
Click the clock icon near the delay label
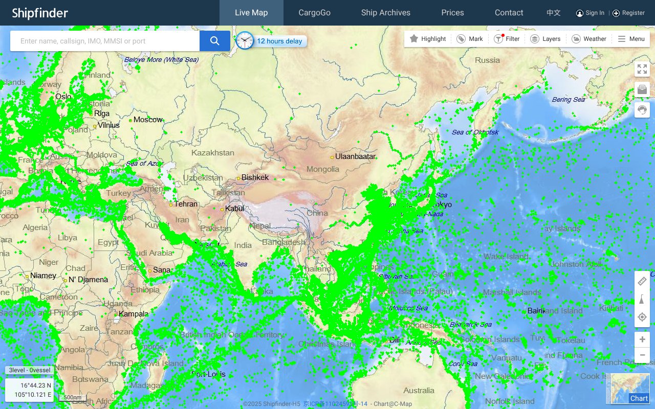pos(245,41)
